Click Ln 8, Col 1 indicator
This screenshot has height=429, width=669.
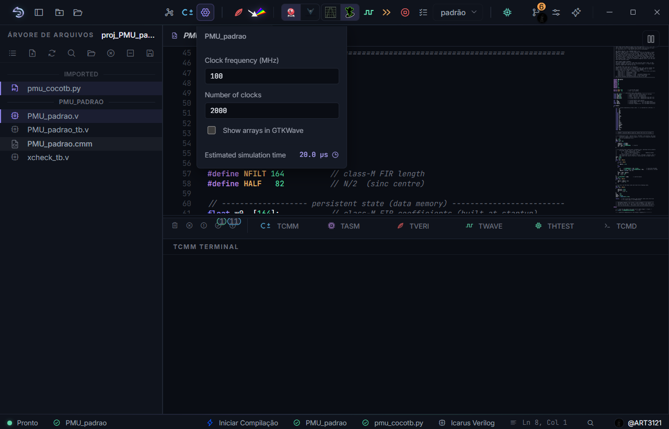pos(538,423)
